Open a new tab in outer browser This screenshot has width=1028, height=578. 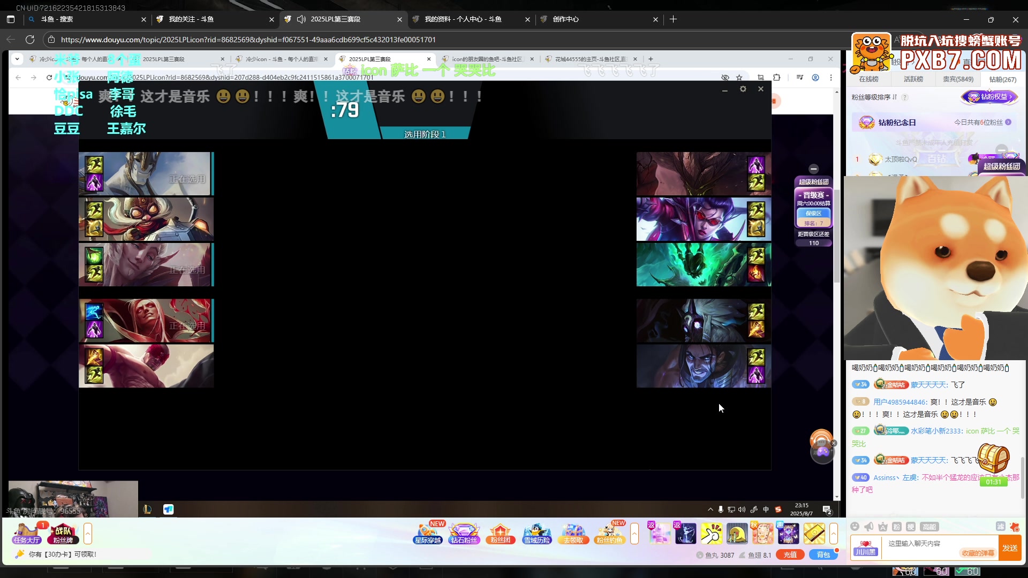pos(673,19)
